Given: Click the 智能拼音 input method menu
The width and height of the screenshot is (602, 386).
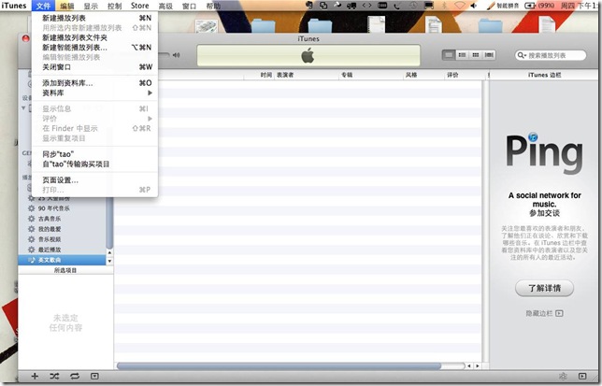Looking at the screenshot, I should pos(503,6).
